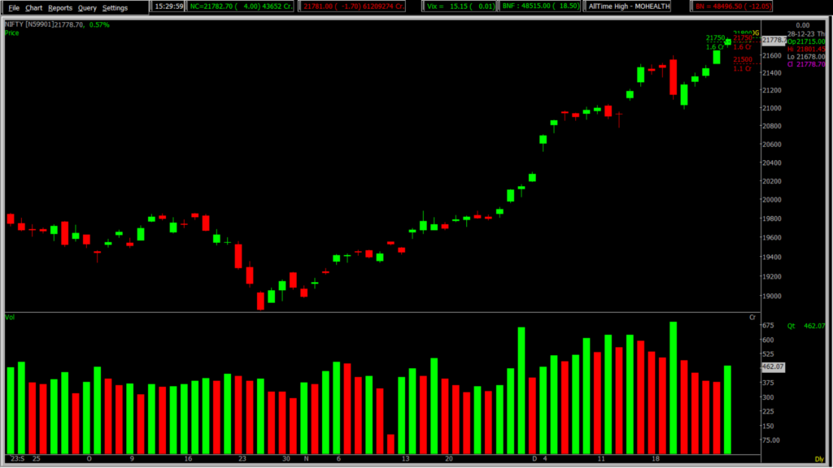Open the Query menu
This screenshot has width=833, height=468.
87,7
